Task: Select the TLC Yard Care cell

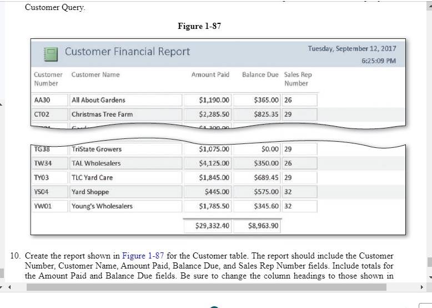Action: pyautogui.click(x=125, y=177)
